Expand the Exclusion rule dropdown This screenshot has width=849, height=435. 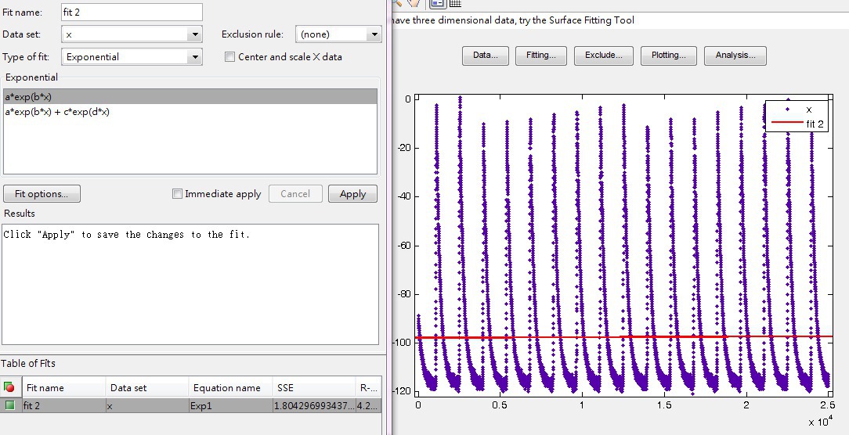click(x=374, y=34)
